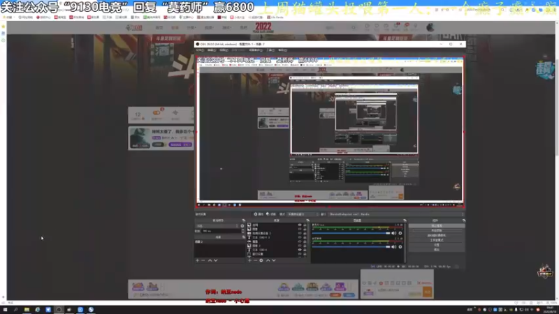The image size is (559, 314).
Task: Open scene transition type dropdown
Action: pos(217,225)
